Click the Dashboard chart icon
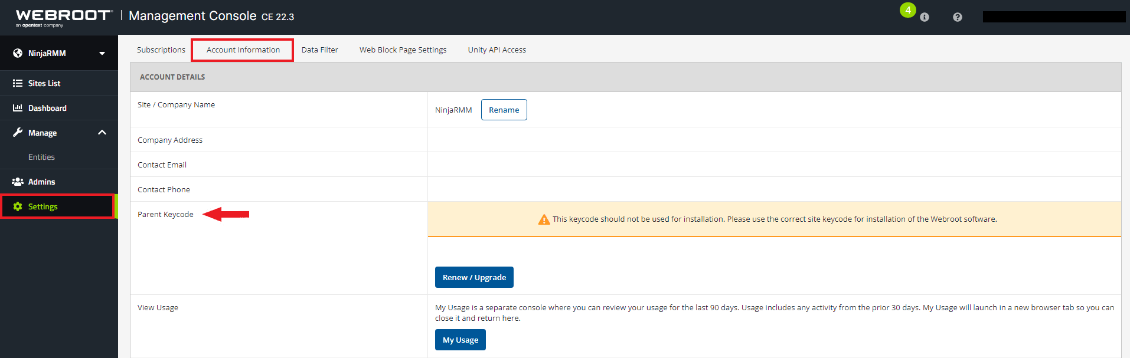 coord(18,108)
